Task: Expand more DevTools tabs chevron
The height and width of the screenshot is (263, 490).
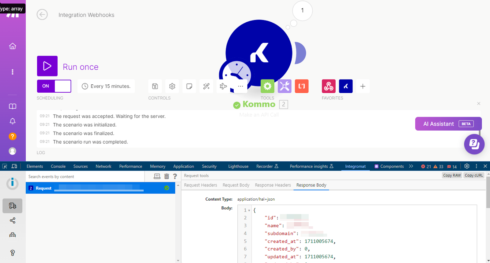Action: [x=411, y=166]
